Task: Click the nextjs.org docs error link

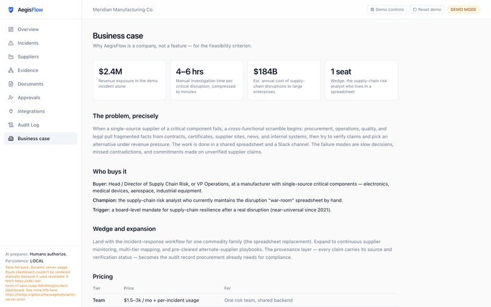Action: [x=41, y=297]
